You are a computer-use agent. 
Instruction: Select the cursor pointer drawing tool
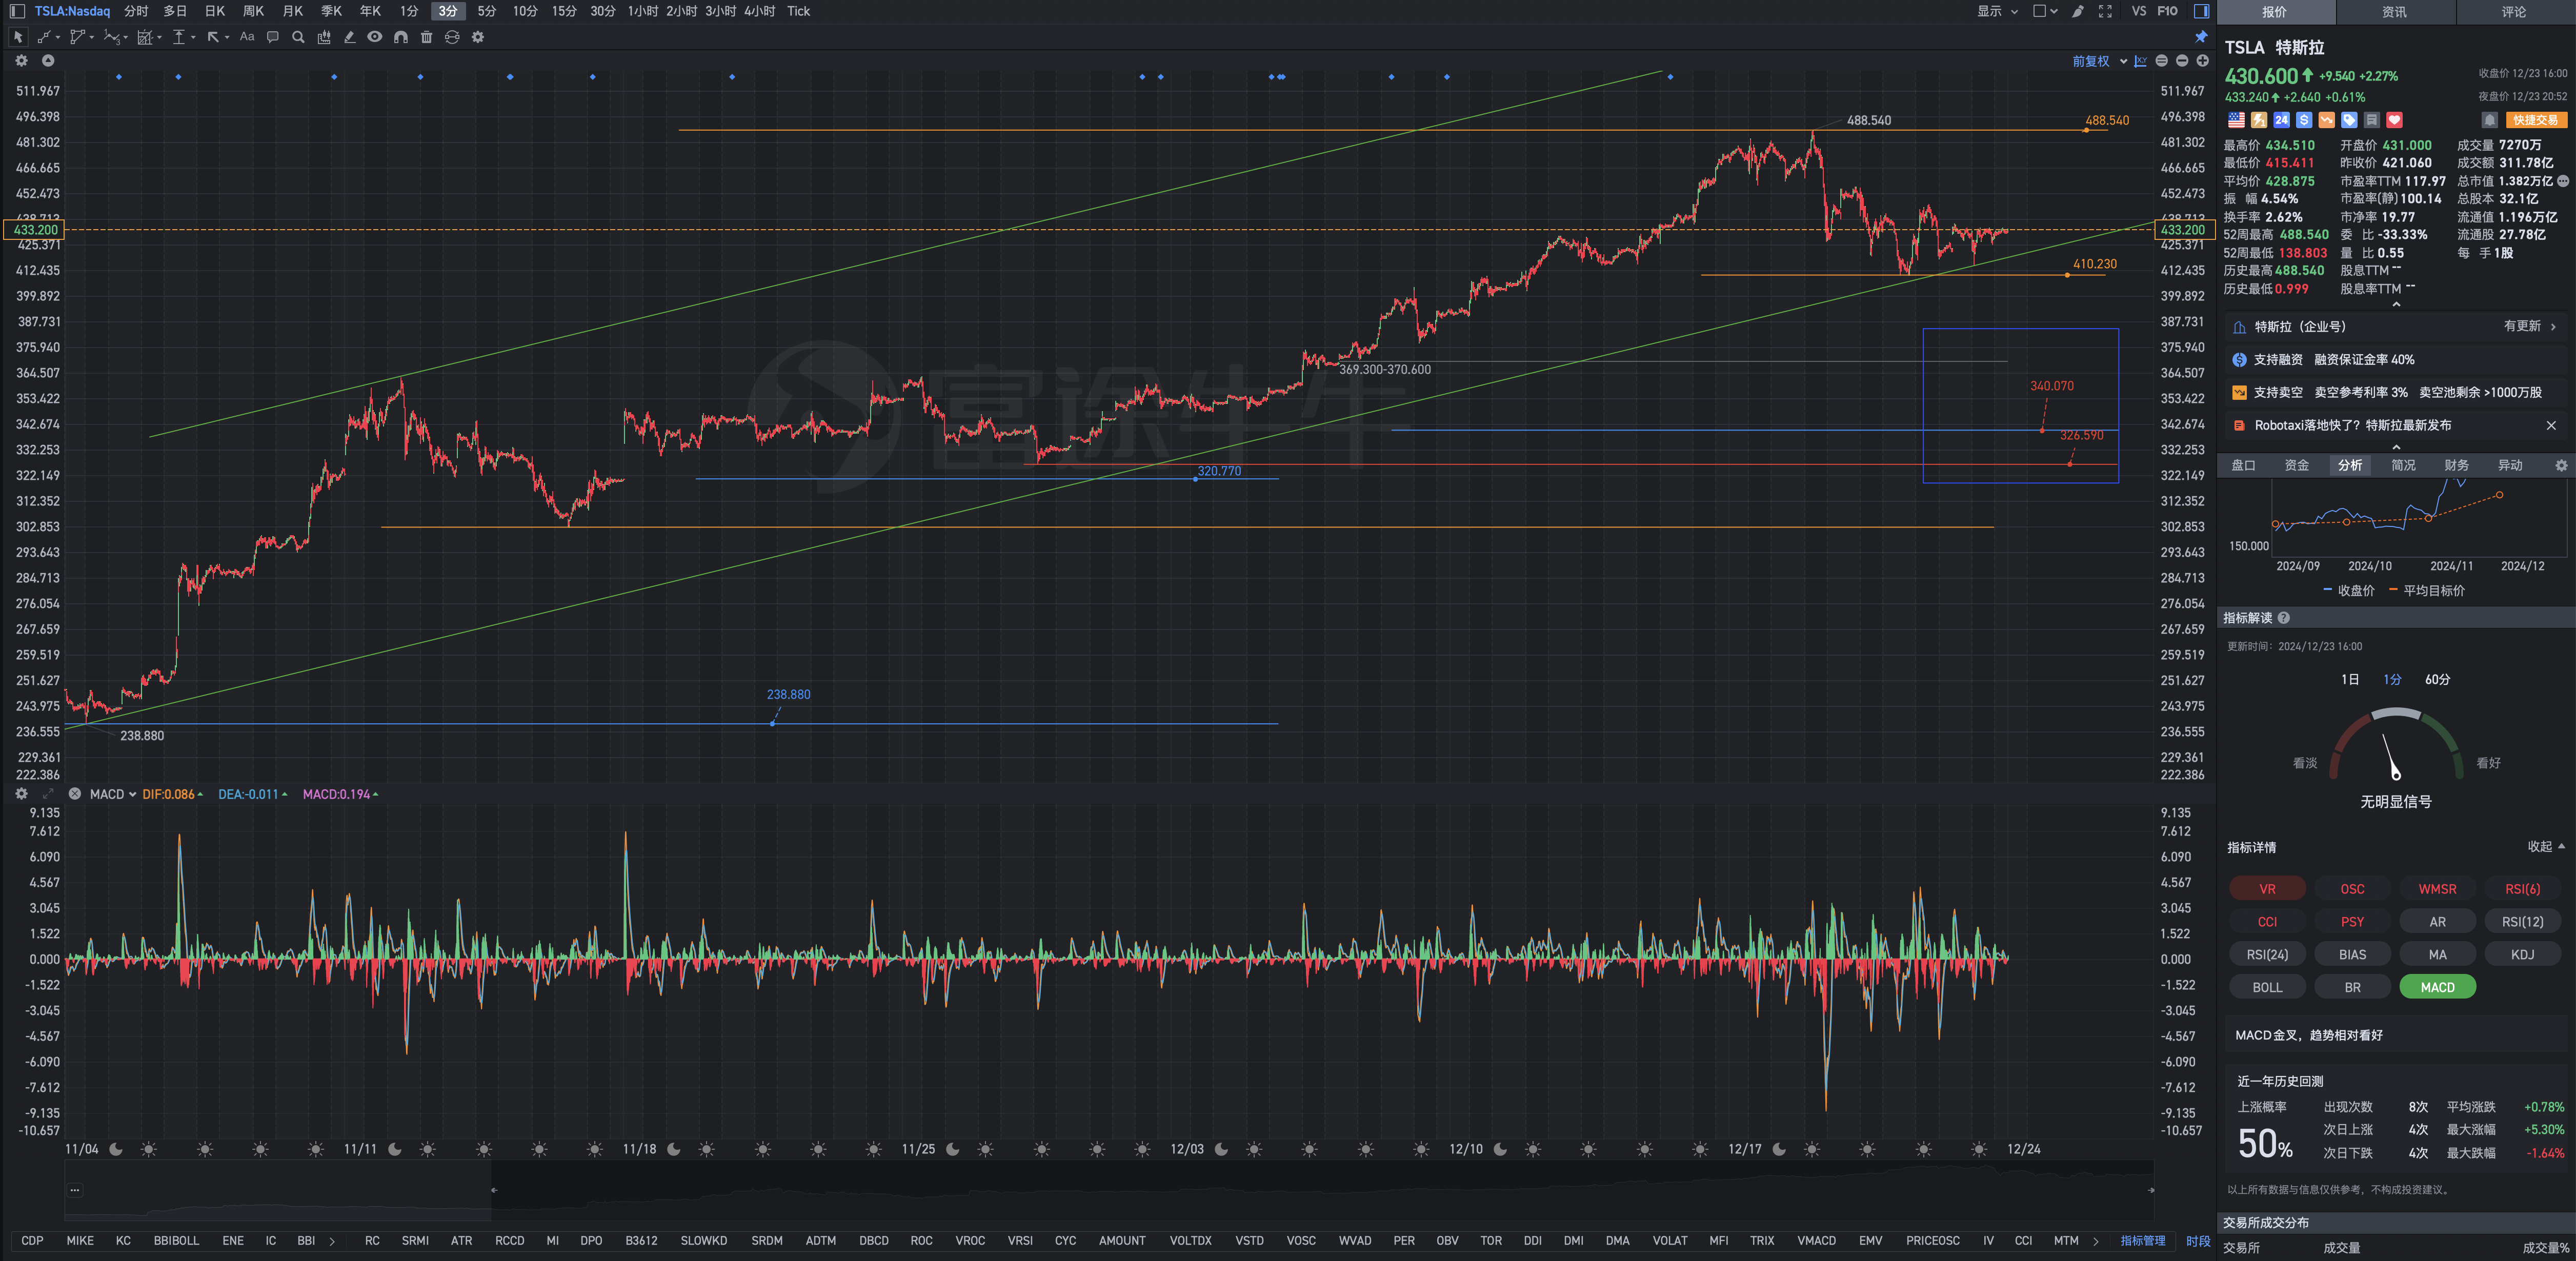coord(18,37)
